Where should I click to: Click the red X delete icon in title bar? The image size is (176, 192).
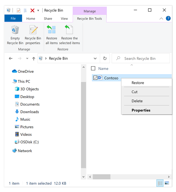click(x=32, y=11)
